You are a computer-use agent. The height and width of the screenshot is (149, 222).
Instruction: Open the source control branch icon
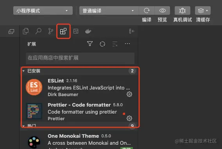click(50, 31)
